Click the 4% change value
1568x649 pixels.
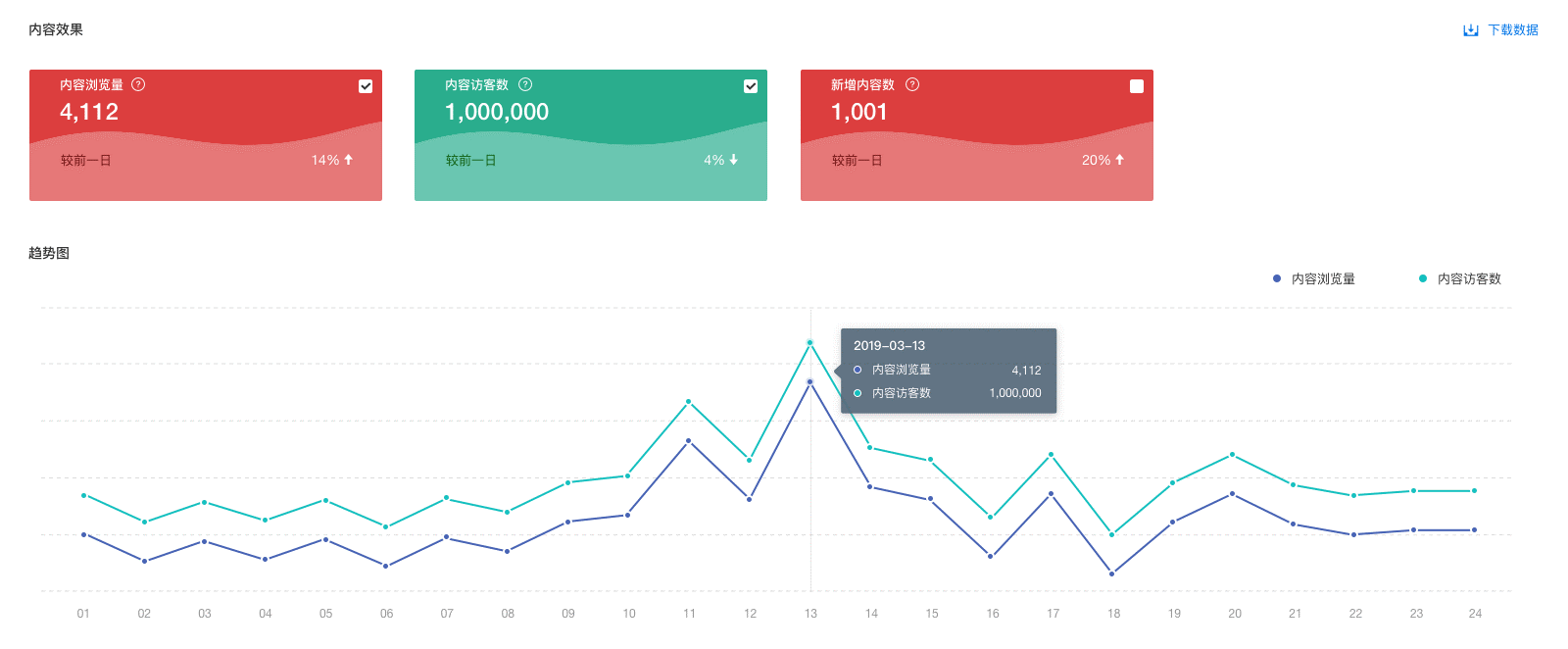click(714, 160)
